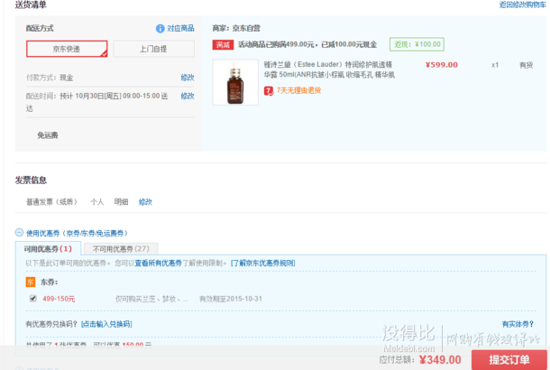The height and width of the screenshot is (370, 550).
Task: Click the orange 东 coupon type icon
Action: point(31,282)
